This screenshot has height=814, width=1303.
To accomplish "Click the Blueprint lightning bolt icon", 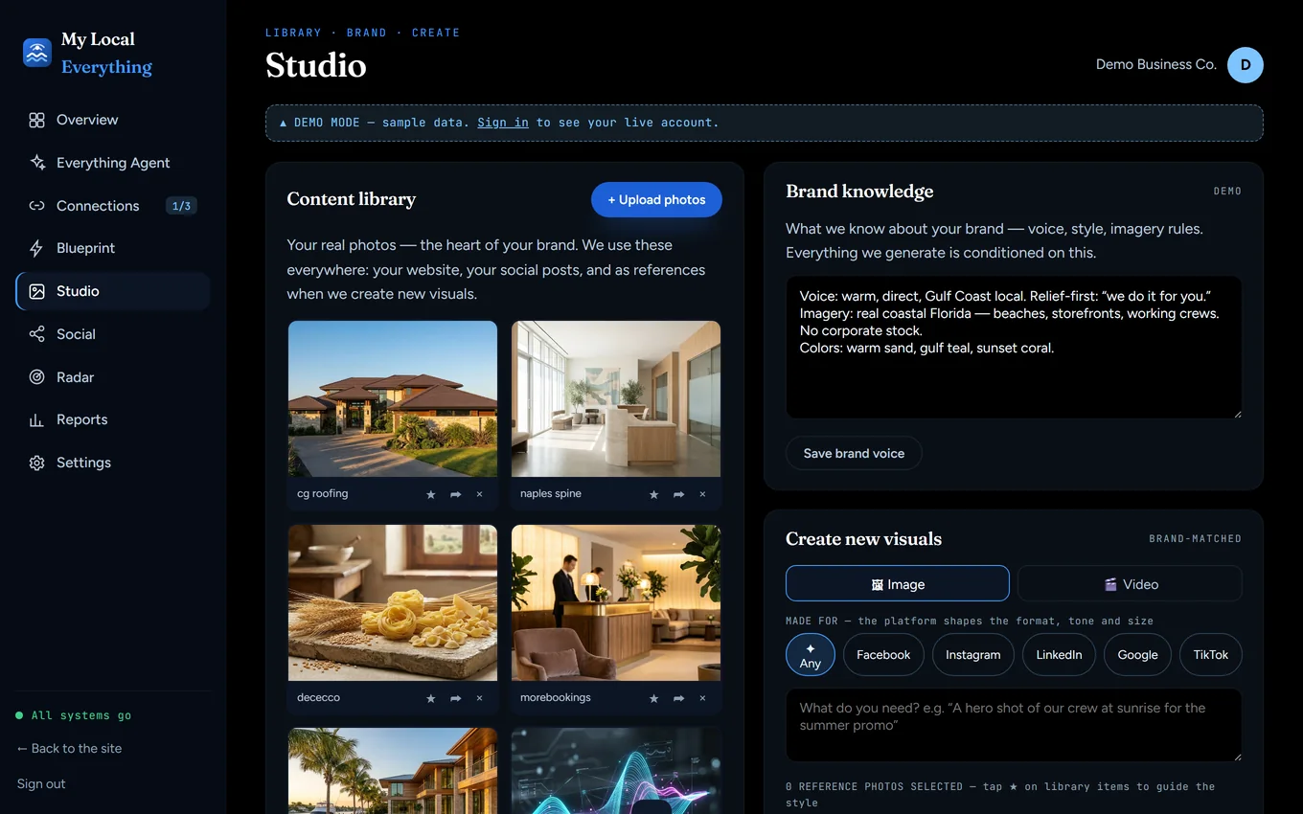I will click(x=36, y=248).
